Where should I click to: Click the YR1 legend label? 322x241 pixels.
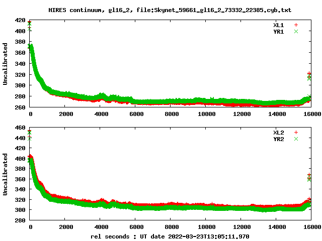pos(278,32)
